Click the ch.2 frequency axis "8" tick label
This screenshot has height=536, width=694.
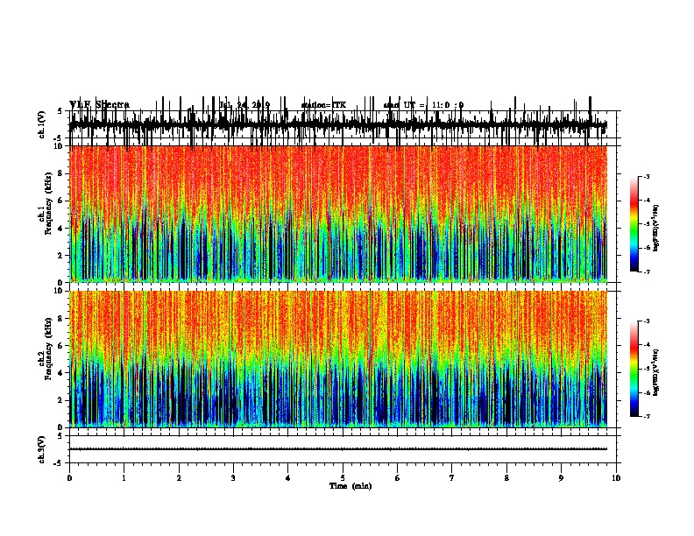60,319
